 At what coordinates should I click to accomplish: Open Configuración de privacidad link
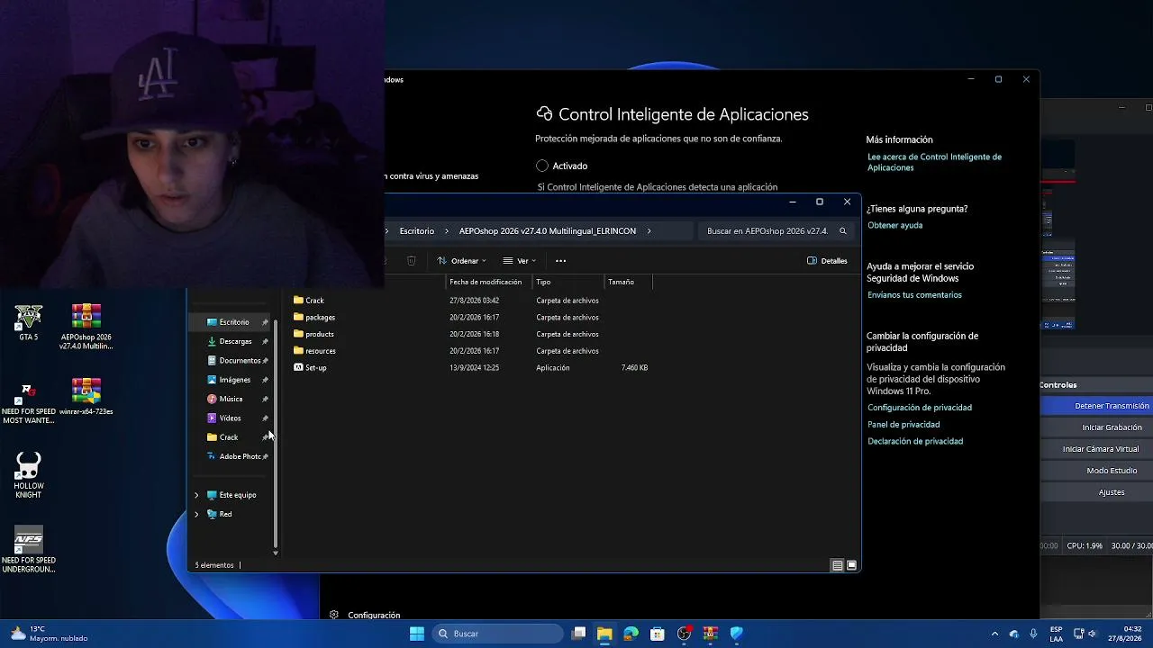(x=920, y=408)
